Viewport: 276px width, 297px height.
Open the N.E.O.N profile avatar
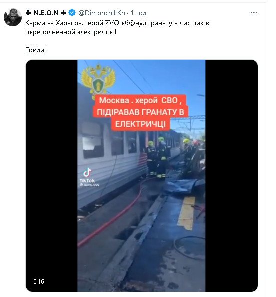tap(13, 17)
